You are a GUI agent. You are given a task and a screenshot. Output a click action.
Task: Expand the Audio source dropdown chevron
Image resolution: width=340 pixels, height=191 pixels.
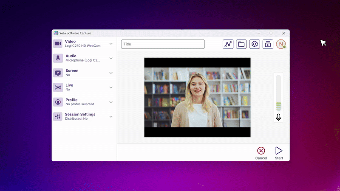(111, 58)
